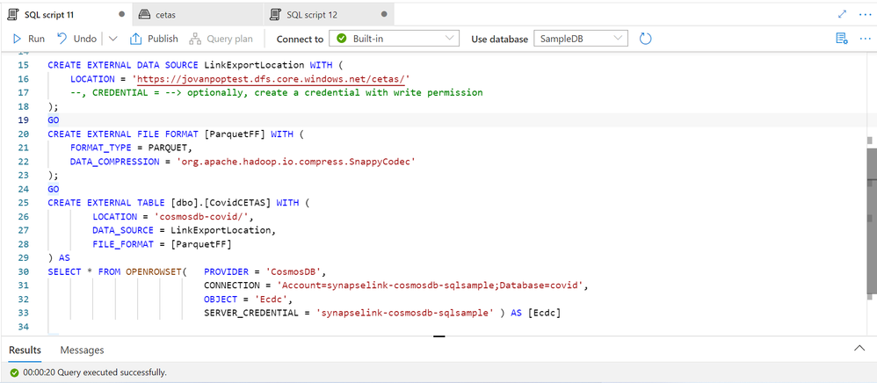Image resolution: width=877 pixels, height=383 pixels.
Task: Click the results pane resize handle
Action: [439, 336]
